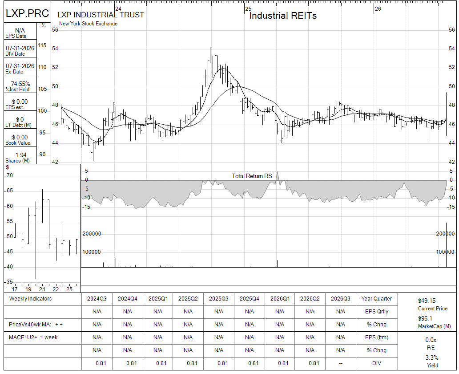The width and height of the screenshot is (459, 374).
Task: Click the EPS (ttm) row label
Action: click(376, 337)
